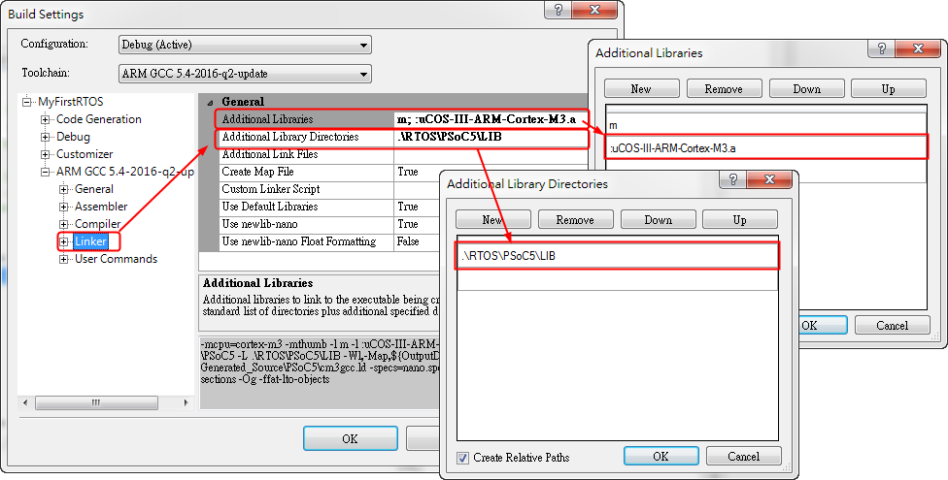Viewport: 948px width, 480px height.
Task: Select the Linker tree item
Action: coord(90,241)
